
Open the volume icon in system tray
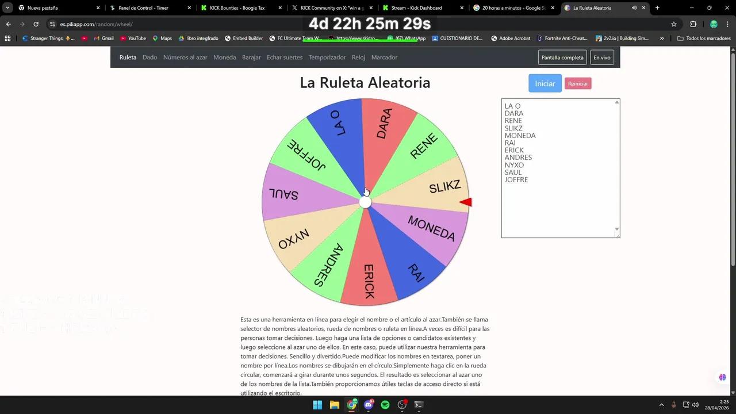pos(696,405)
